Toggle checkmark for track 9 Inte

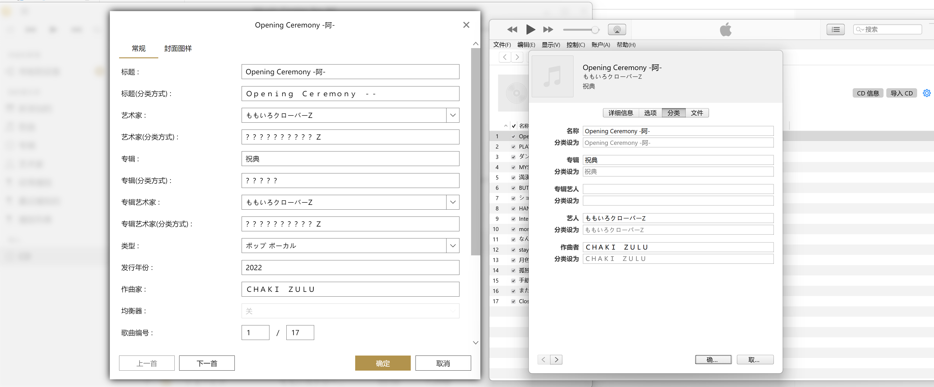tap(512, 219)
